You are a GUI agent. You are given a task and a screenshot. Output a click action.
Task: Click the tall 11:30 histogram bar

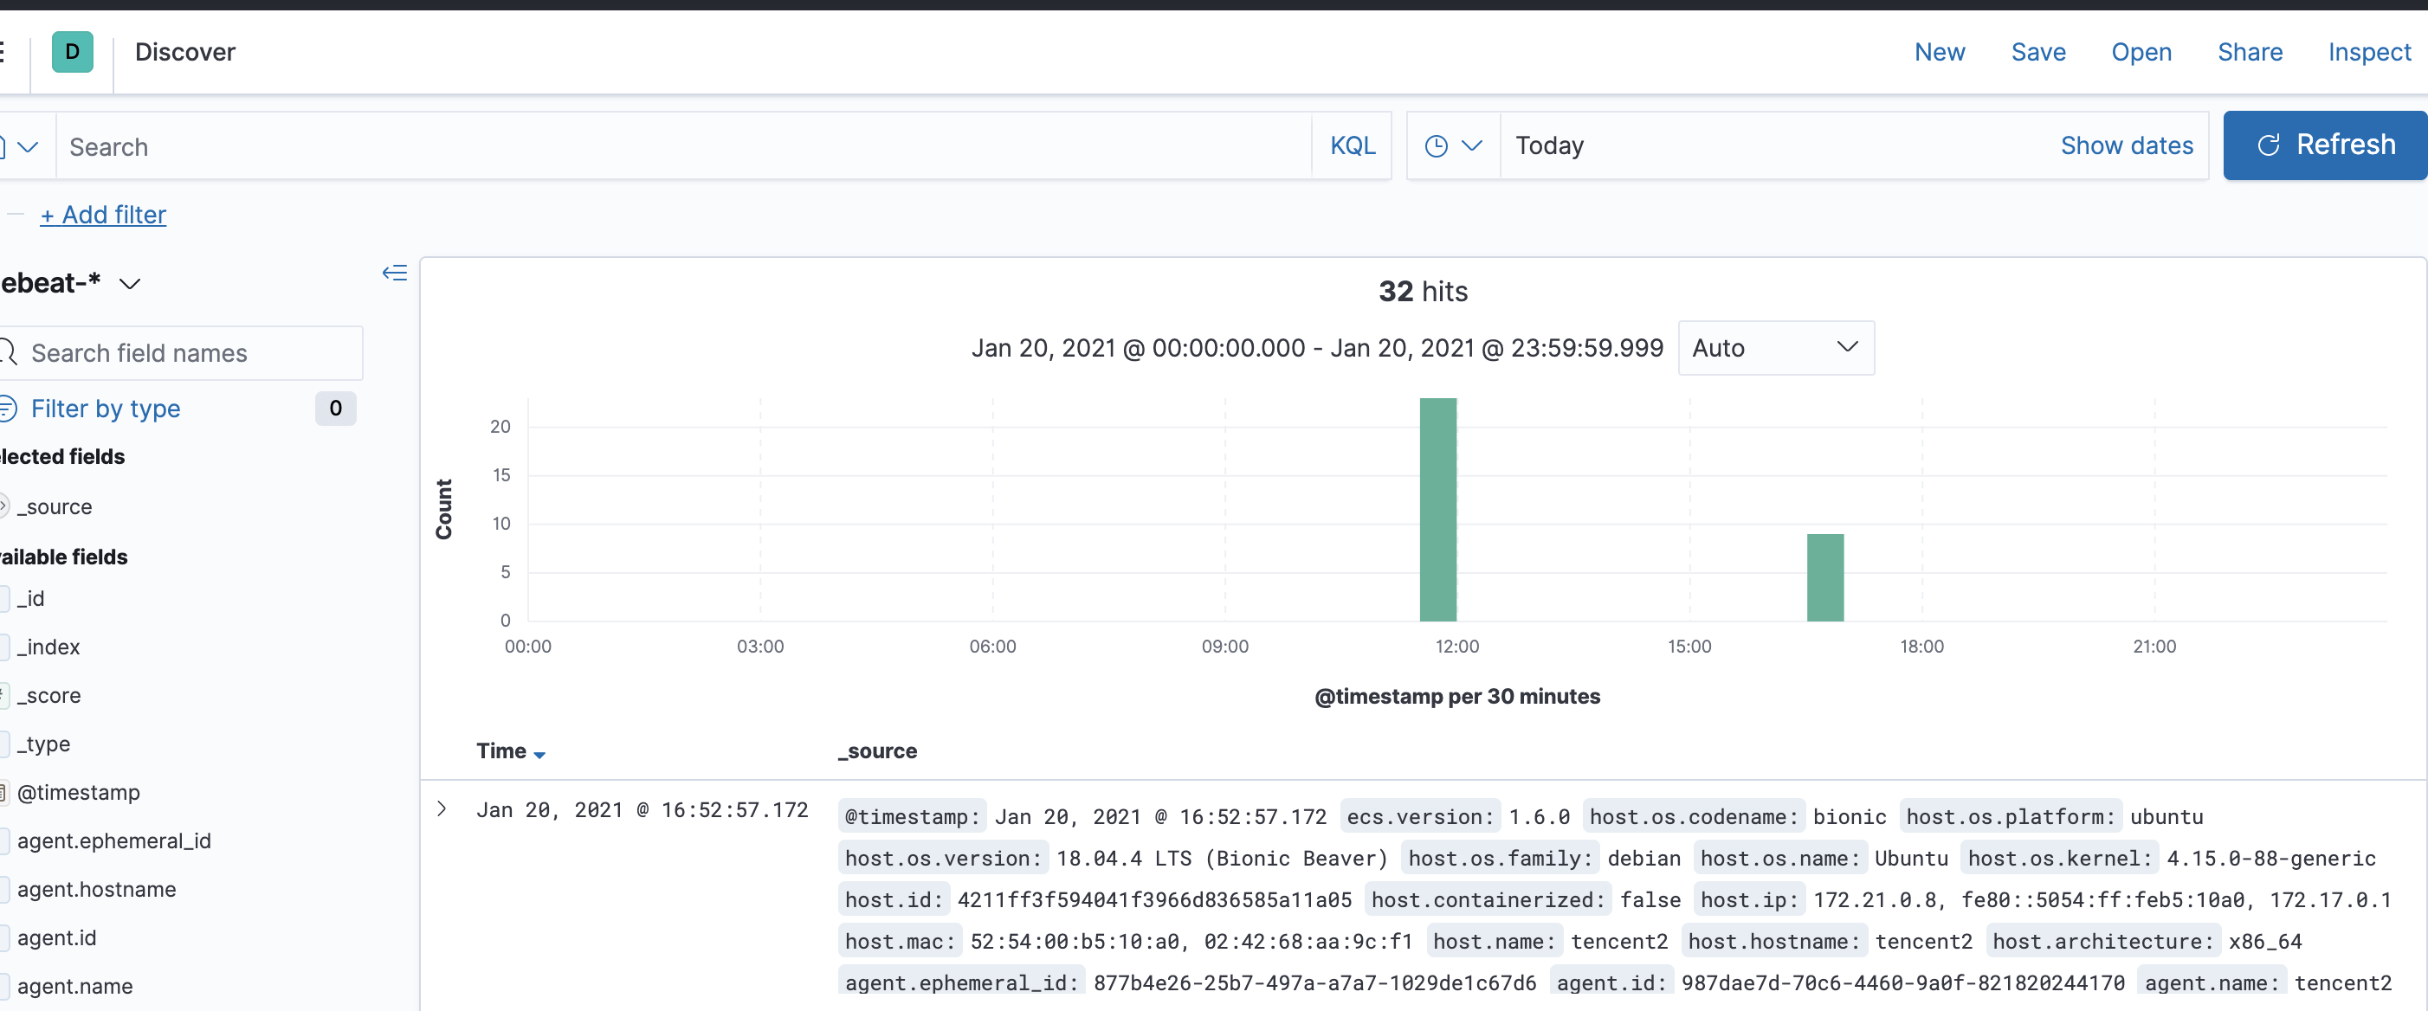pos(1437,510)
